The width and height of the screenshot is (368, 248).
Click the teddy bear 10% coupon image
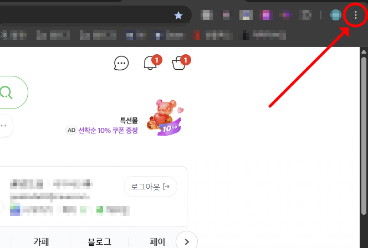tap(166, 118)
